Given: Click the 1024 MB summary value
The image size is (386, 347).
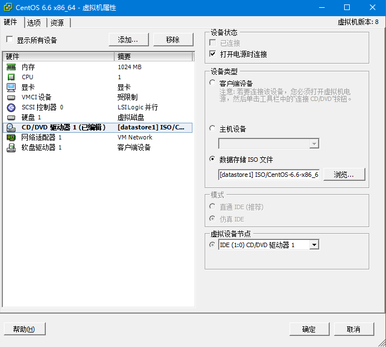Looking at the screenshot, I should (x=130, y=67).
